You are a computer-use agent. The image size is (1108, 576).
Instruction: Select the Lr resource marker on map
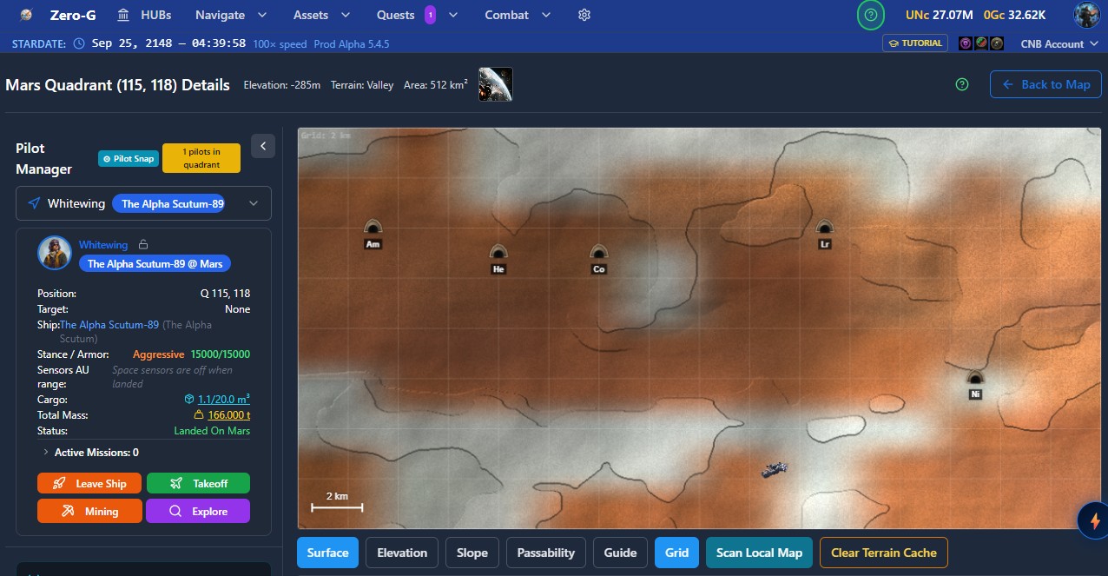[825, 234]
